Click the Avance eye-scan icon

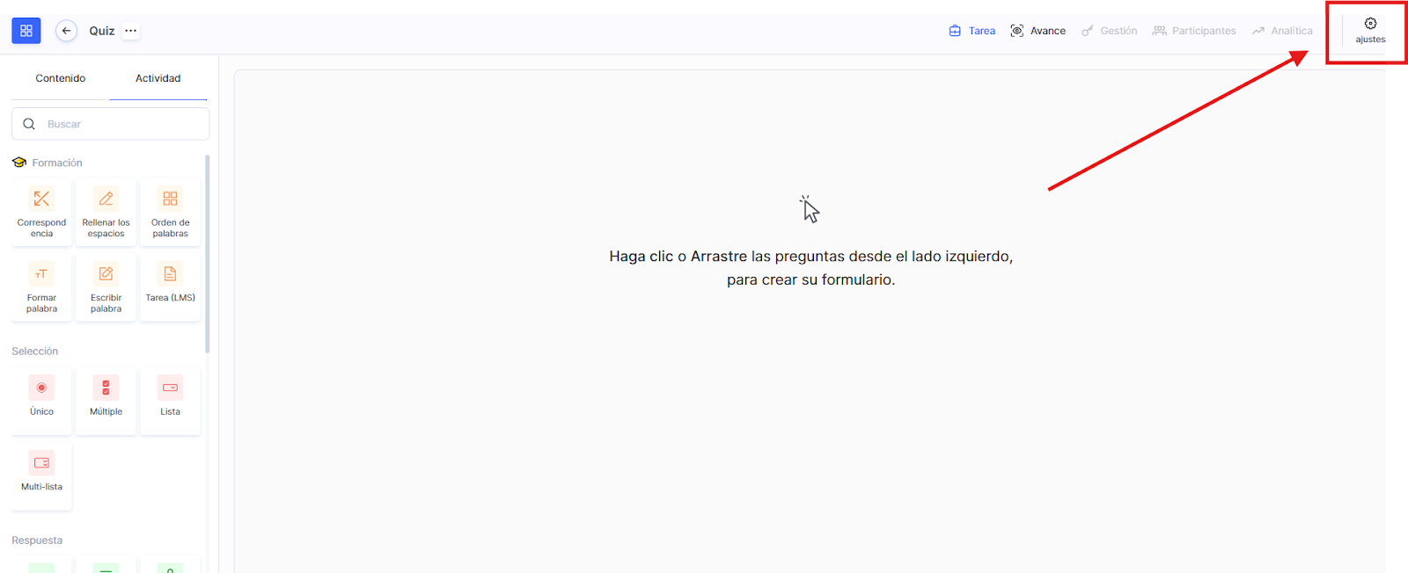(1016, 31)
